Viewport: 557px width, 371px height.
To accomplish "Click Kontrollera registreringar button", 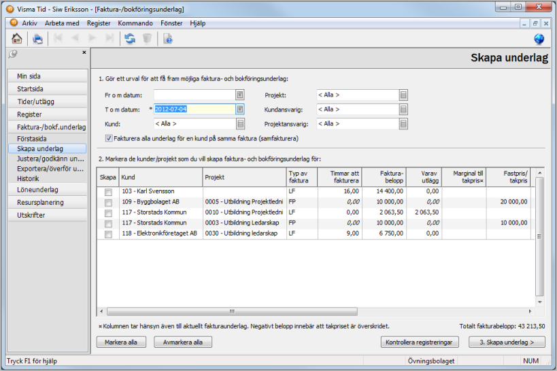I will 419,342.
